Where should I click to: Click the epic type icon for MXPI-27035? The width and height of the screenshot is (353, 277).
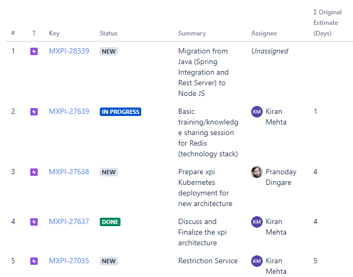[34, 261]
